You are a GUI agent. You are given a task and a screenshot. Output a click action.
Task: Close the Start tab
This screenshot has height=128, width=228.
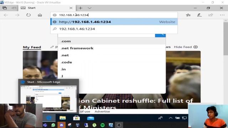71,8
